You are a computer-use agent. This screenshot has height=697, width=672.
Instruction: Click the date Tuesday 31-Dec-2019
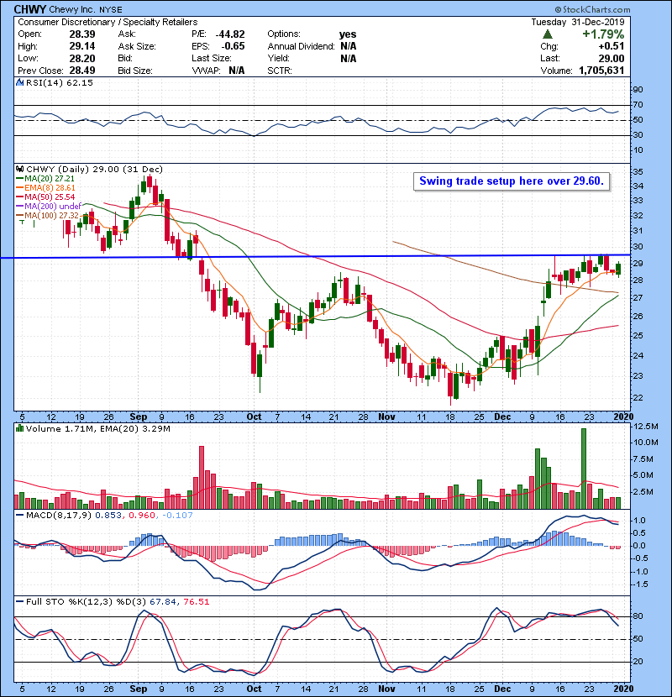pos(578,22)
